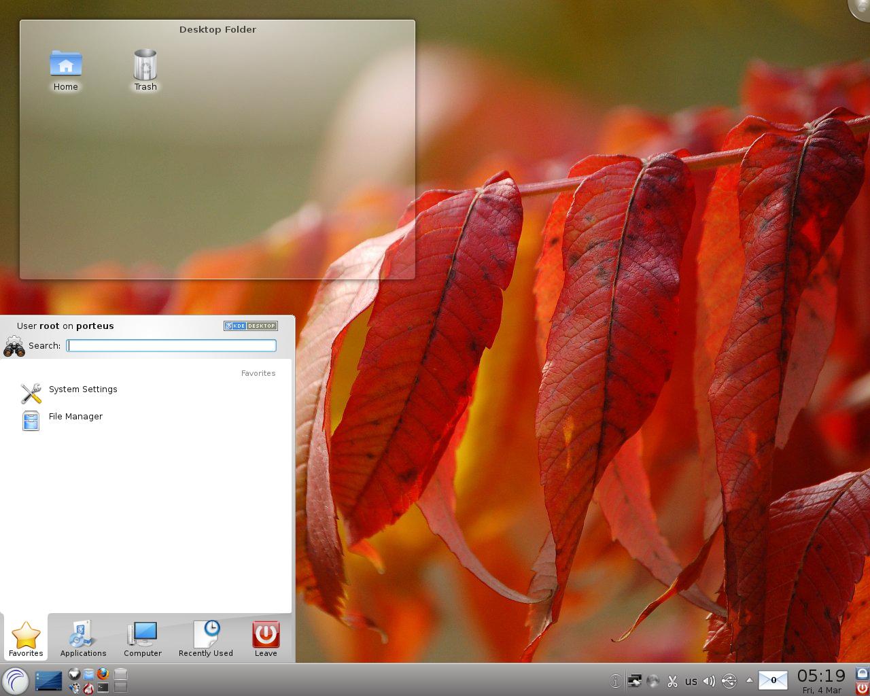
Task: Open the volume speaker tray icon
Action: click(x=709, y=680)
